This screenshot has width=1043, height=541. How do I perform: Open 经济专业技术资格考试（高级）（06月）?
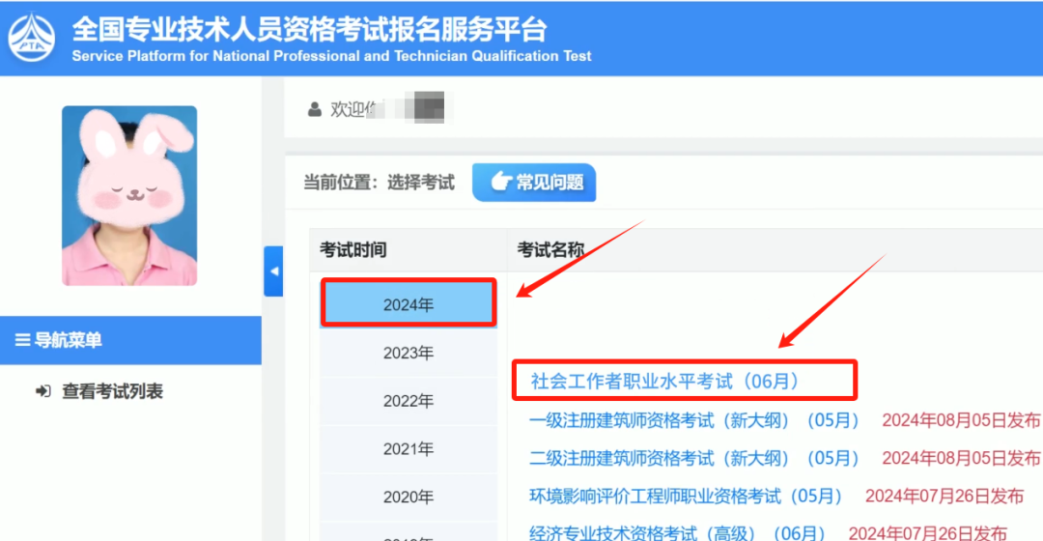677,532
